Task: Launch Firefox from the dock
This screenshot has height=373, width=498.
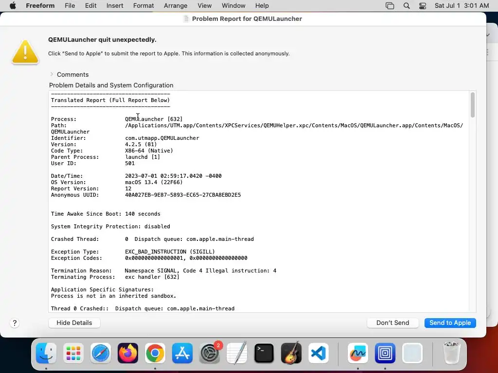Action: click(128, 353)
